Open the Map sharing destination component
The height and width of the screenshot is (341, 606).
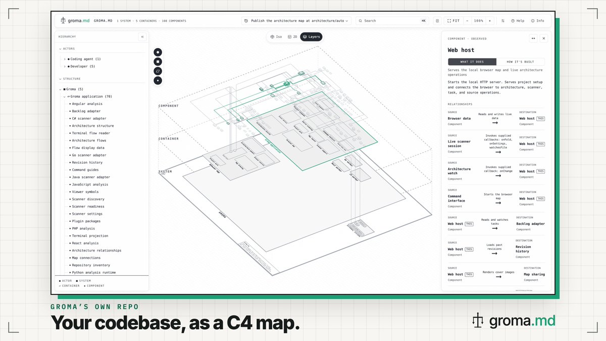coord(534,274)
